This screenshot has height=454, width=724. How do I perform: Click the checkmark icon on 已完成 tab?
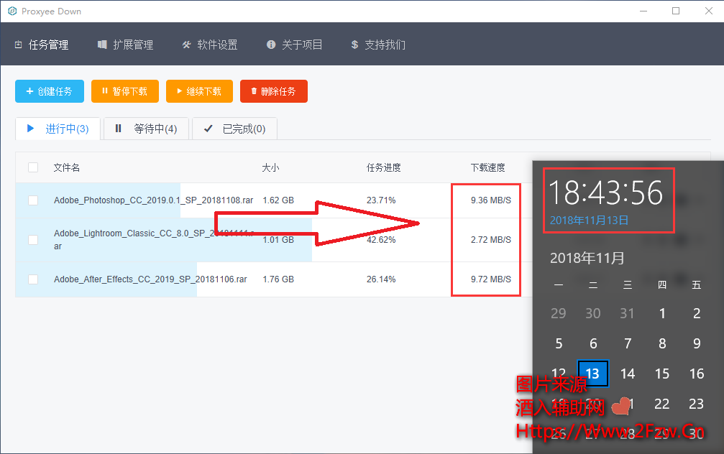[x=209, y=129]
